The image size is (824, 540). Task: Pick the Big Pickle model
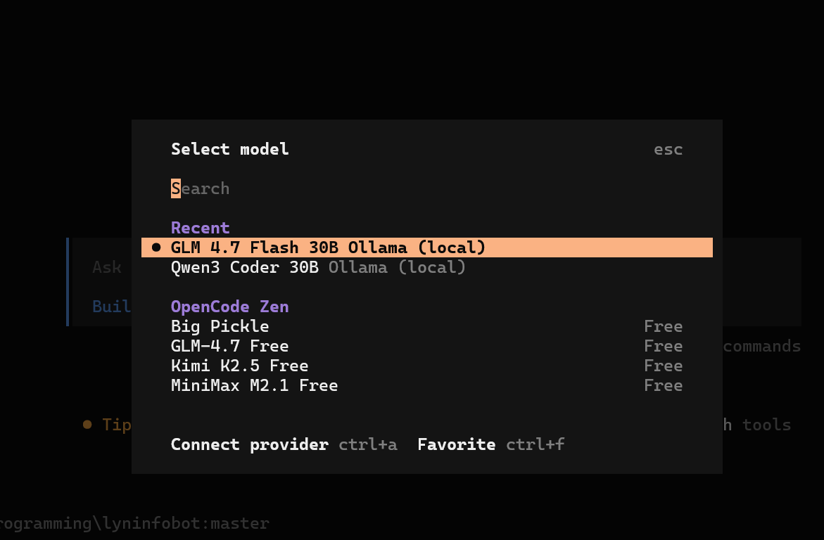(x=220, y=326)
